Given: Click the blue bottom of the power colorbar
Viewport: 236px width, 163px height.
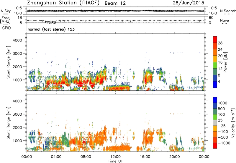Looking at the screenshot, I should [215, 84].
